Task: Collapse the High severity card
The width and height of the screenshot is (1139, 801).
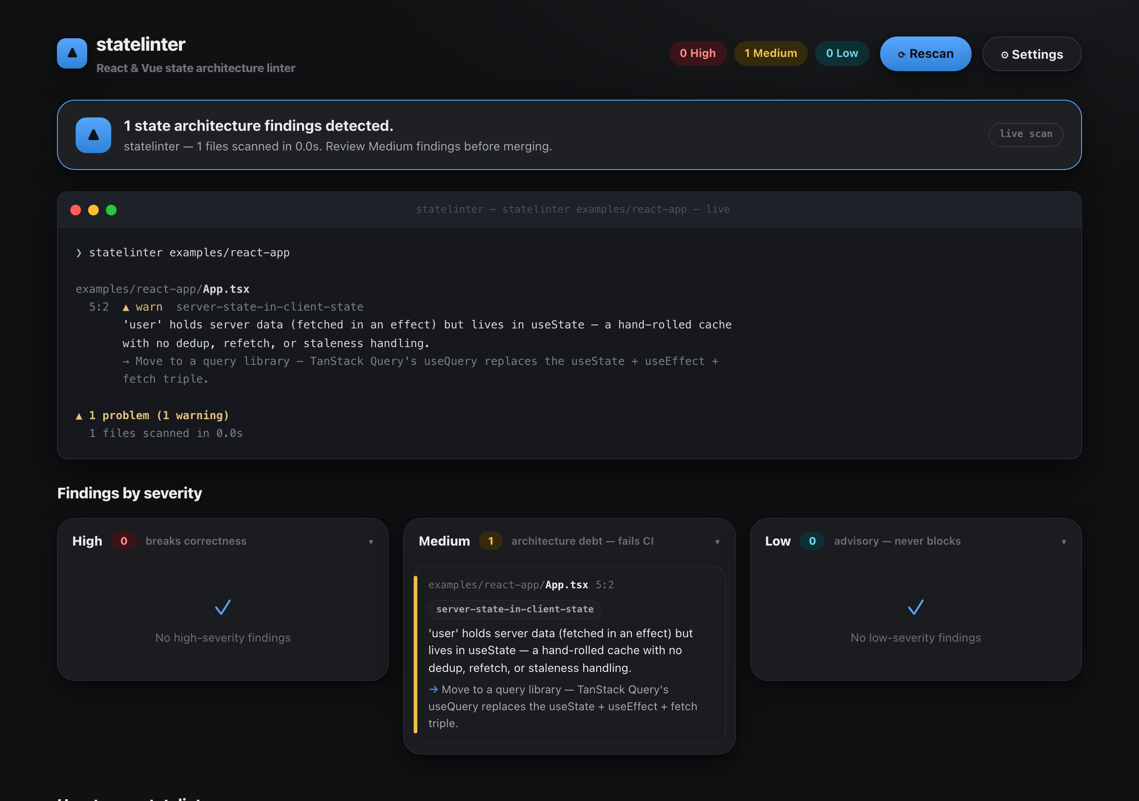Action: tap(371, 542)
